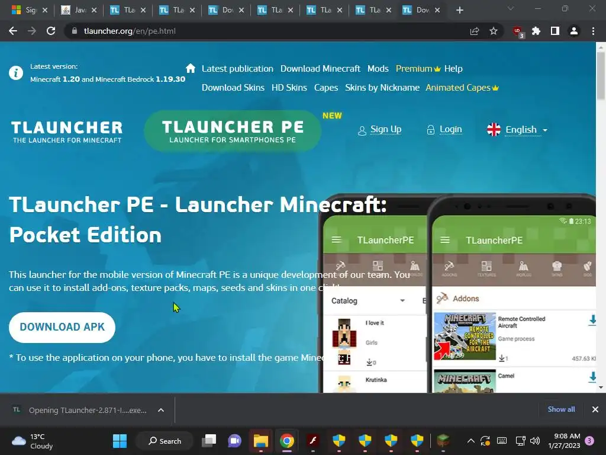This screenshot has height=455, width=606.
Task: Click the home icon on TLauncher site
Action: point(191,69)
